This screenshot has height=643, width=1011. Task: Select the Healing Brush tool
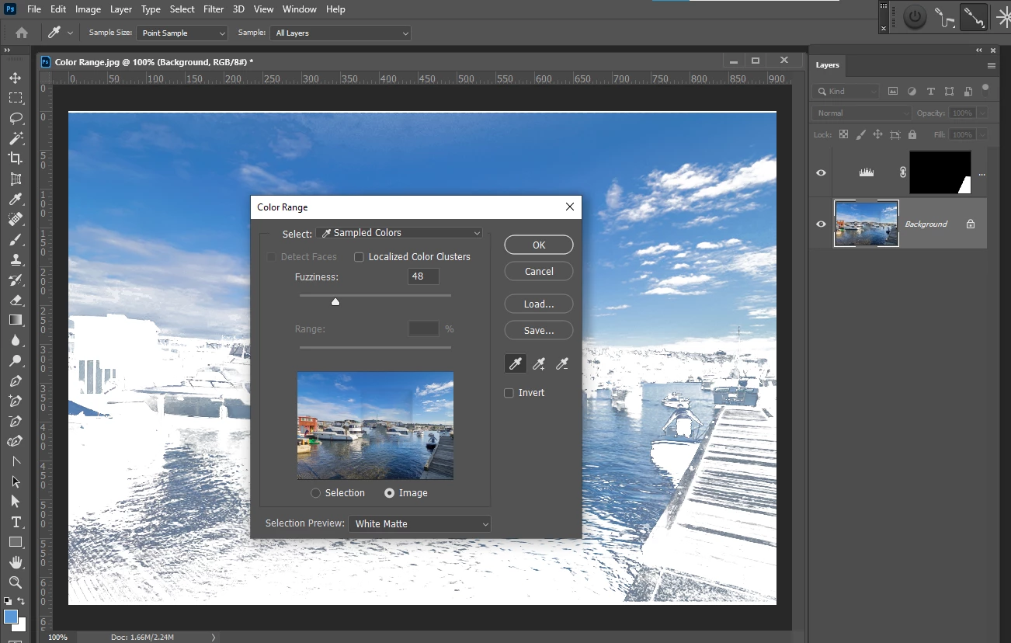(16, 219)
